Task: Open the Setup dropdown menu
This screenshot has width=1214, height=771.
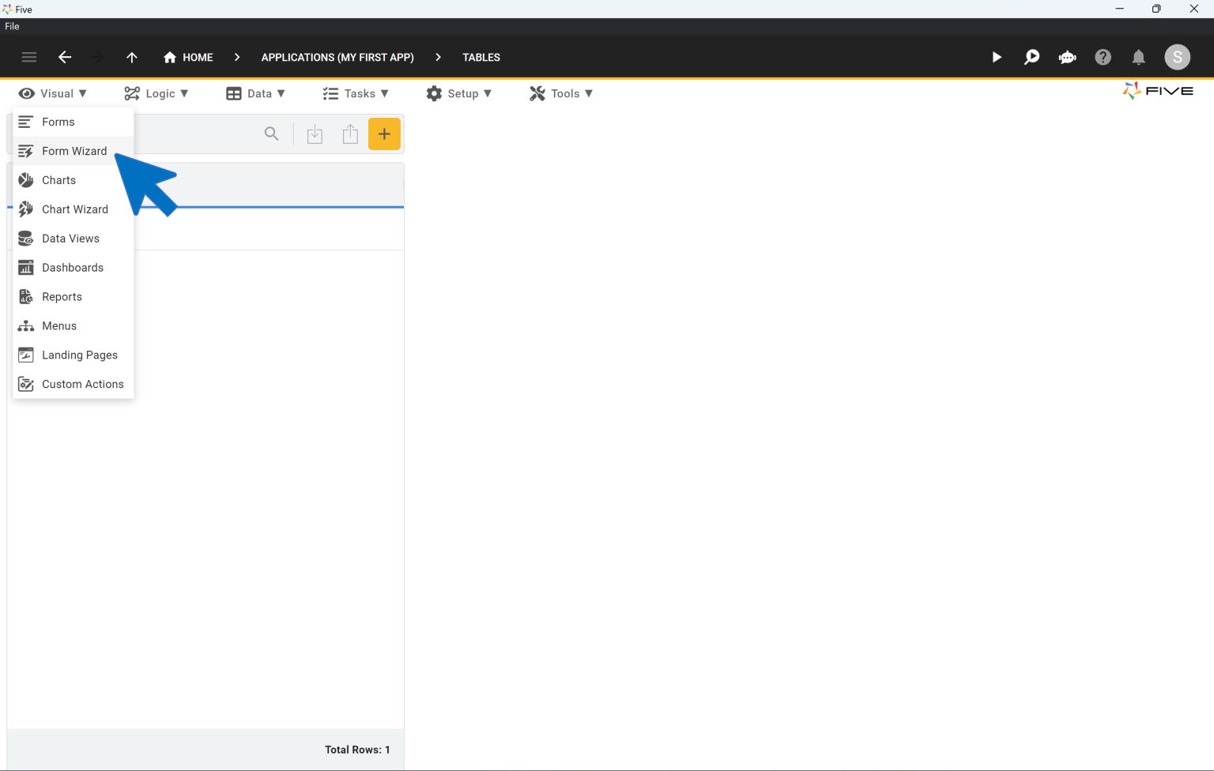Action: 459,93
